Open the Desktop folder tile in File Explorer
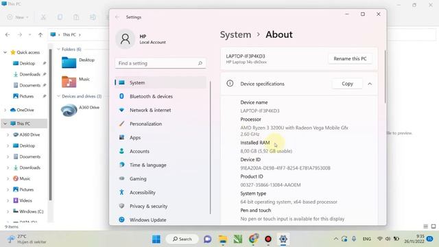The image size is (439, 247). (x=78, y=62)
